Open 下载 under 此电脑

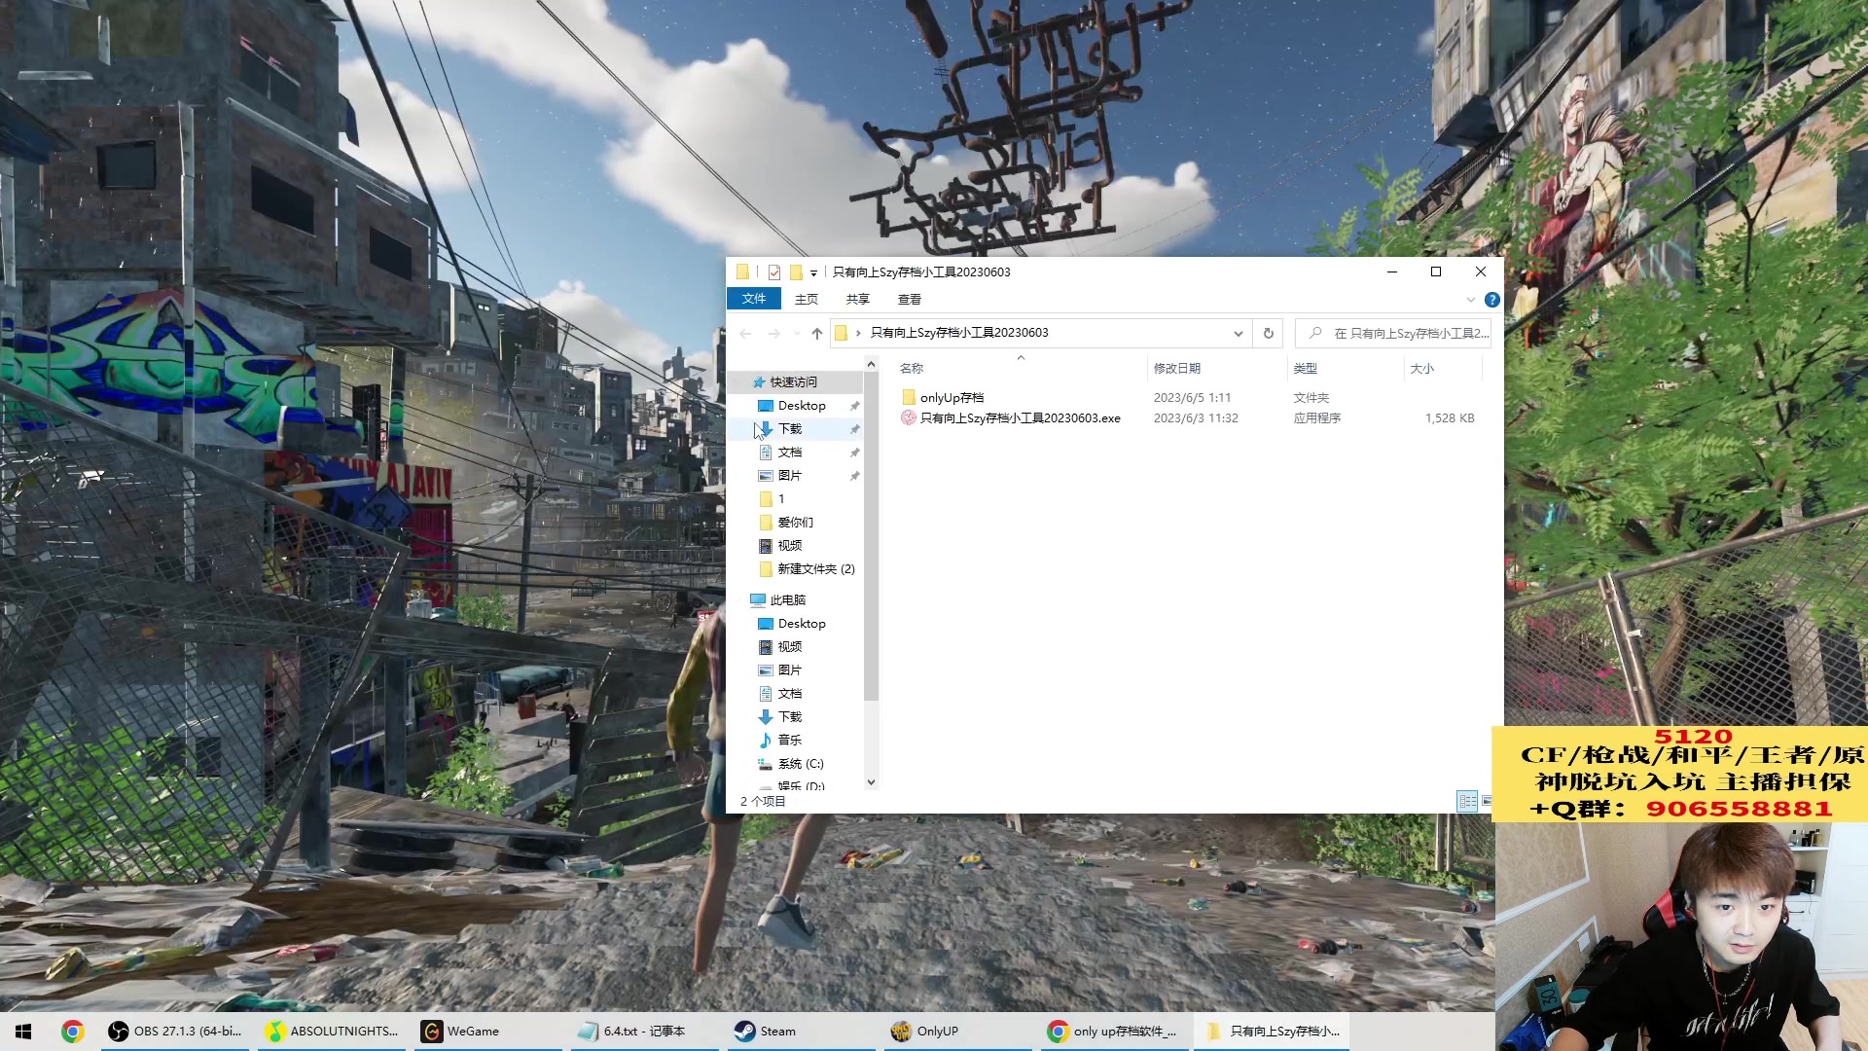click(x=790, y=716)
